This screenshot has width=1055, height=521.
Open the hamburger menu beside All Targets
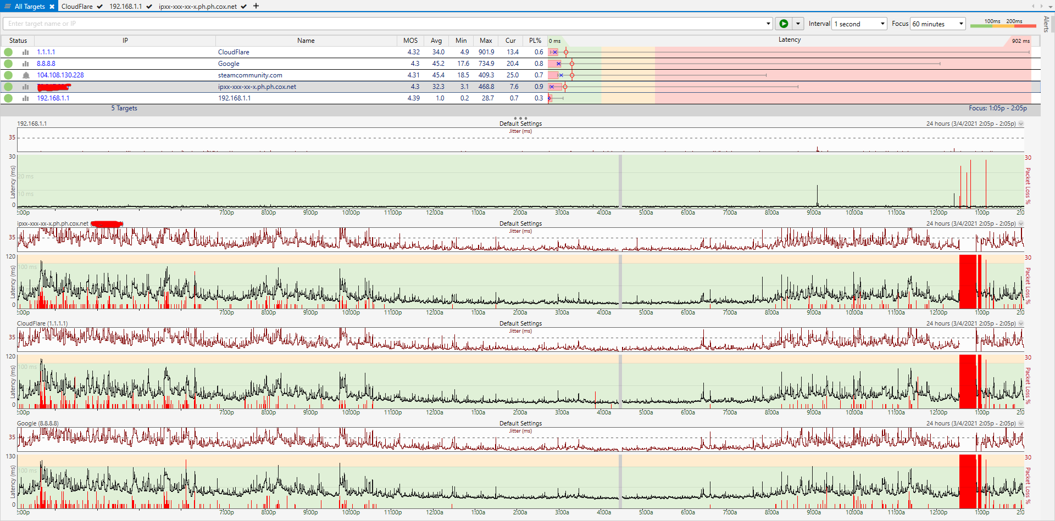click(8, 7)
